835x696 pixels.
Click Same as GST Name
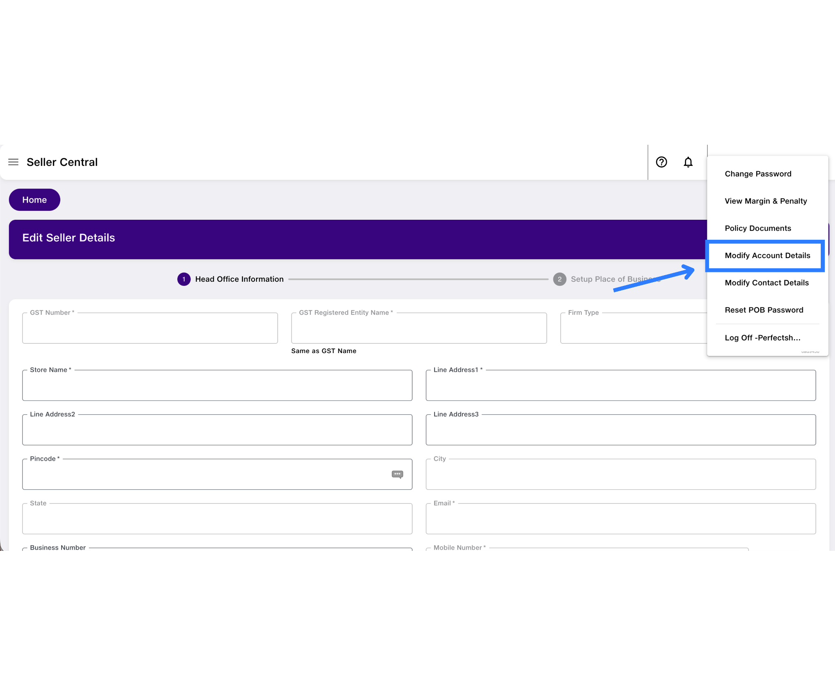[x=324, y=351]
